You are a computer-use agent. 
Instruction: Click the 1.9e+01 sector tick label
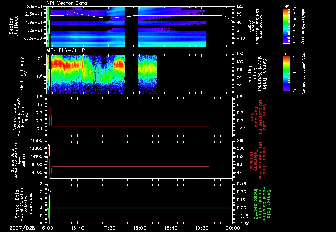[x=34, y=22]
